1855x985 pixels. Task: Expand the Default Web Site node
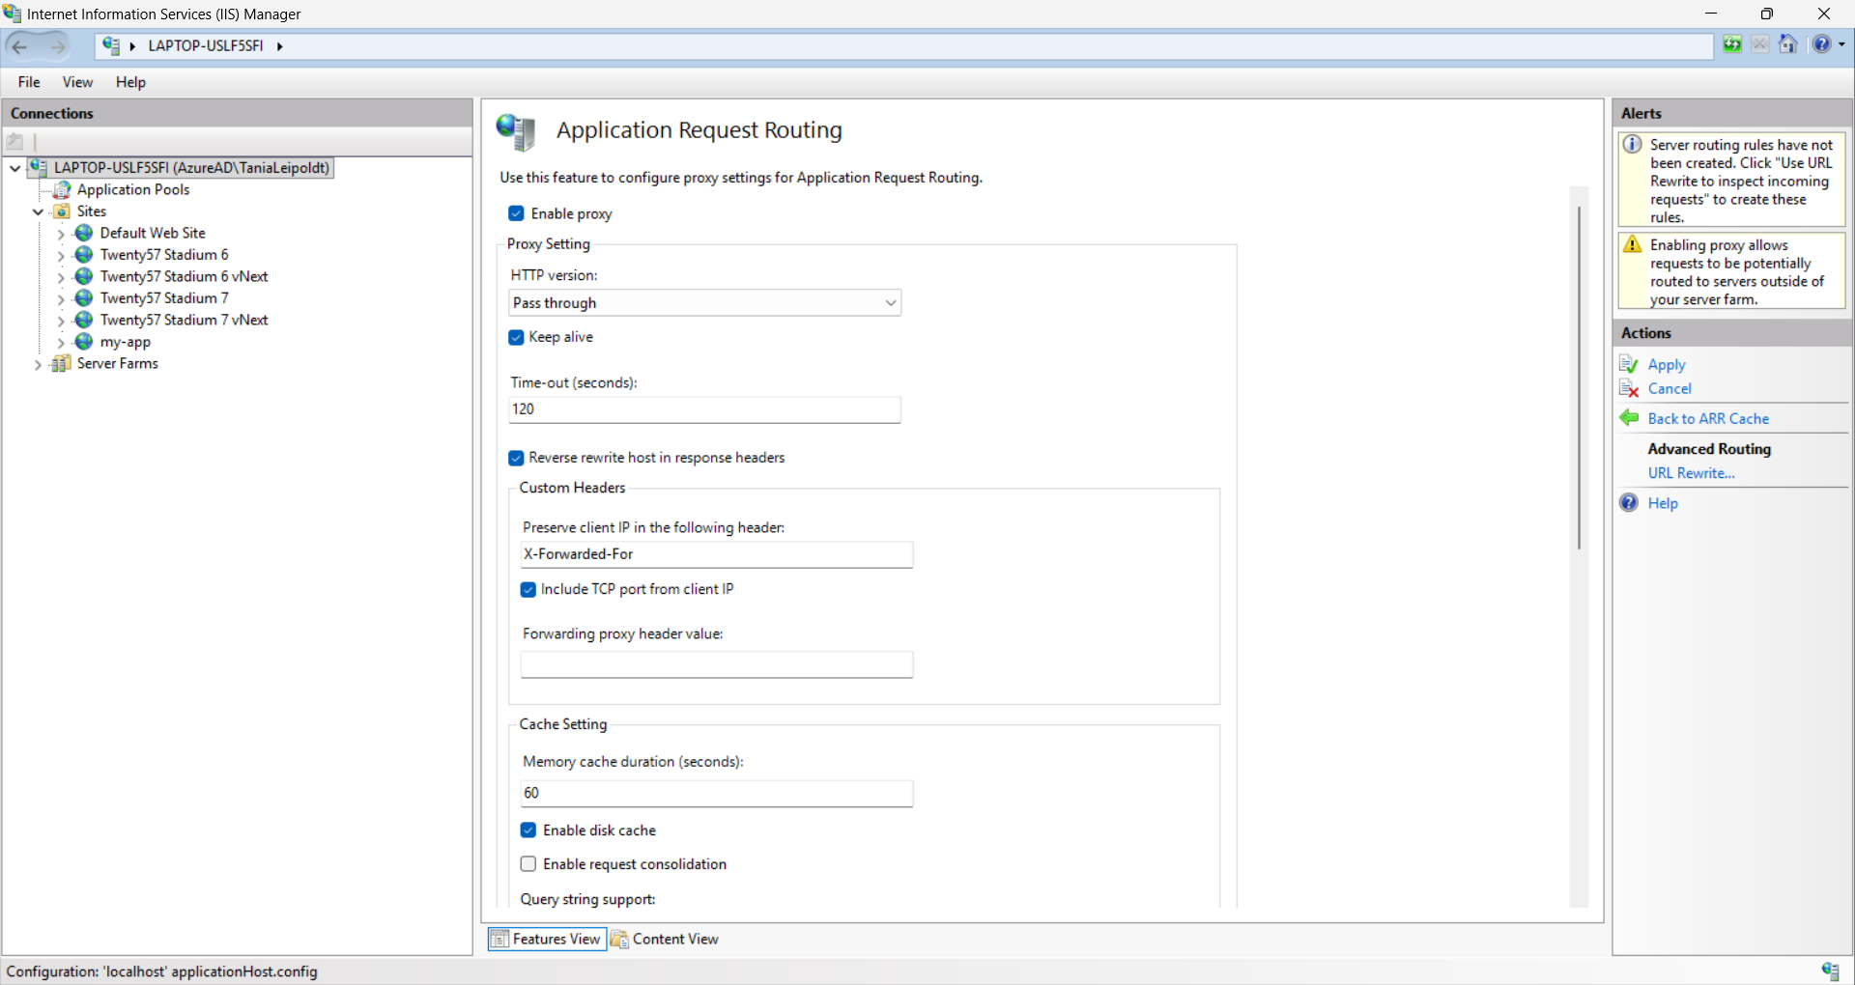tap(61, 234)
